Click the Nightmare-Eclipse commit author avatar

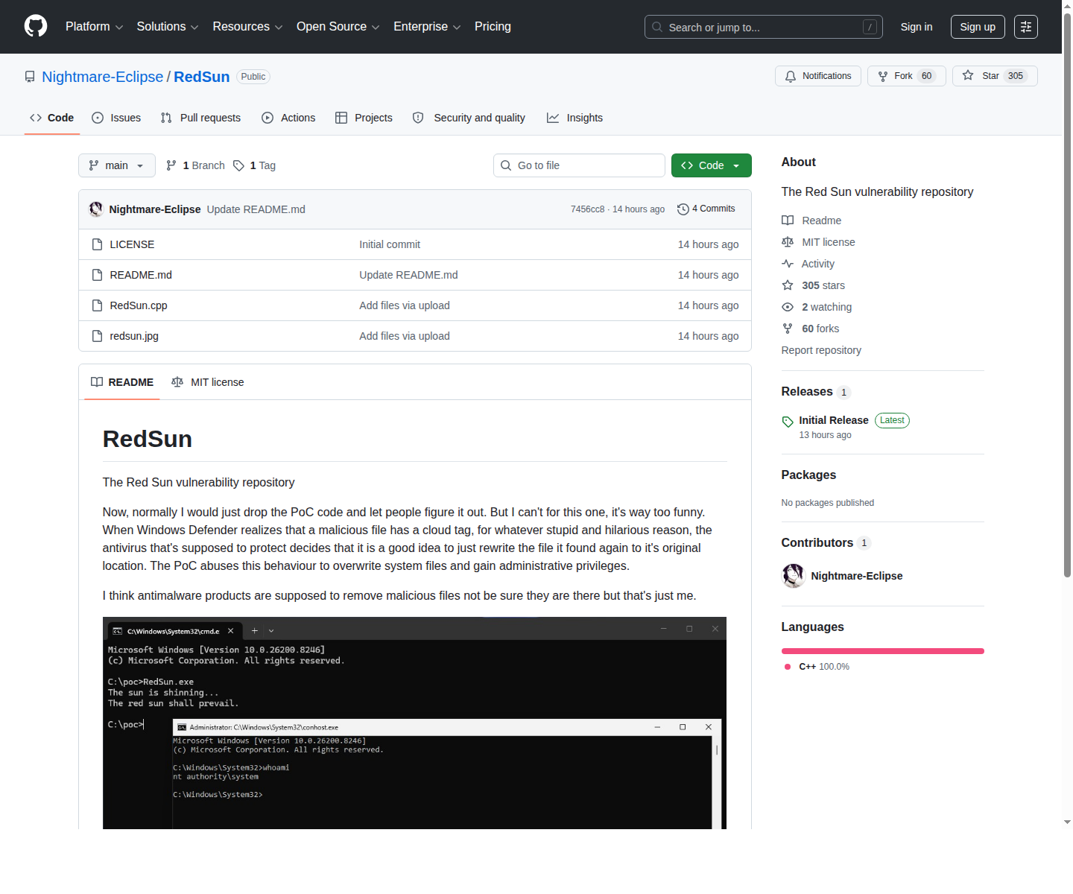click(x=96, y=209)
